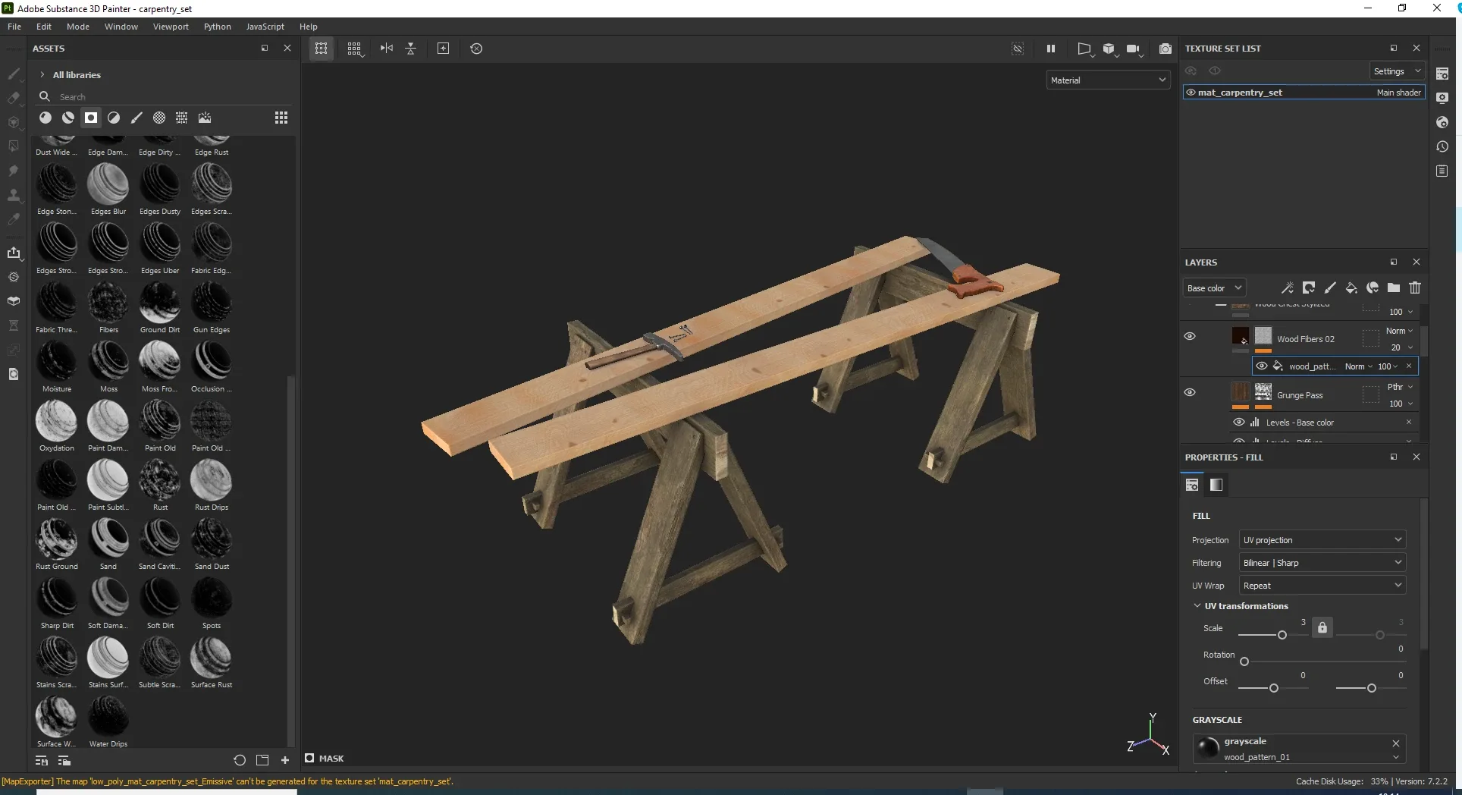Open the Python menu
Screen dimensions: 1462x795
218,26
